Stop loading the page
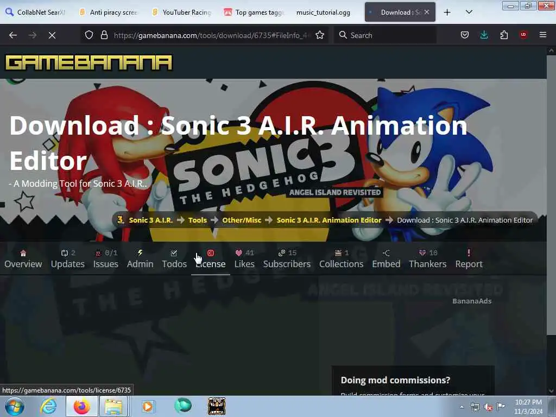Screen dimensions: 556x417 pos(52,35)
